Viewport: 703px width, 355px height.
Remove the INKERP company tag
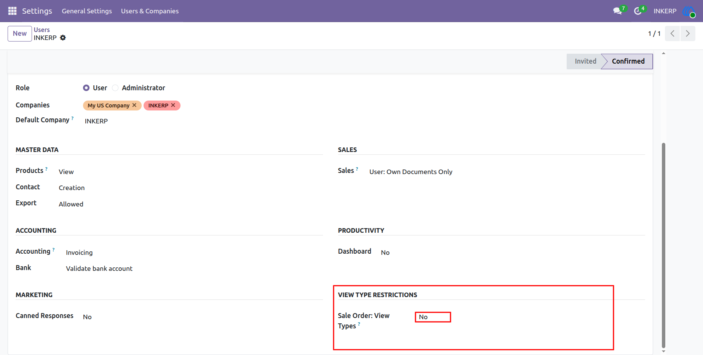[173, 105]
